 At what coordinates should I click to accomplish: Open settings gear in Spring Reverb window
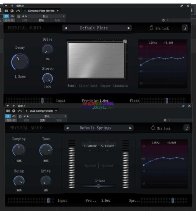pos(165,120)
